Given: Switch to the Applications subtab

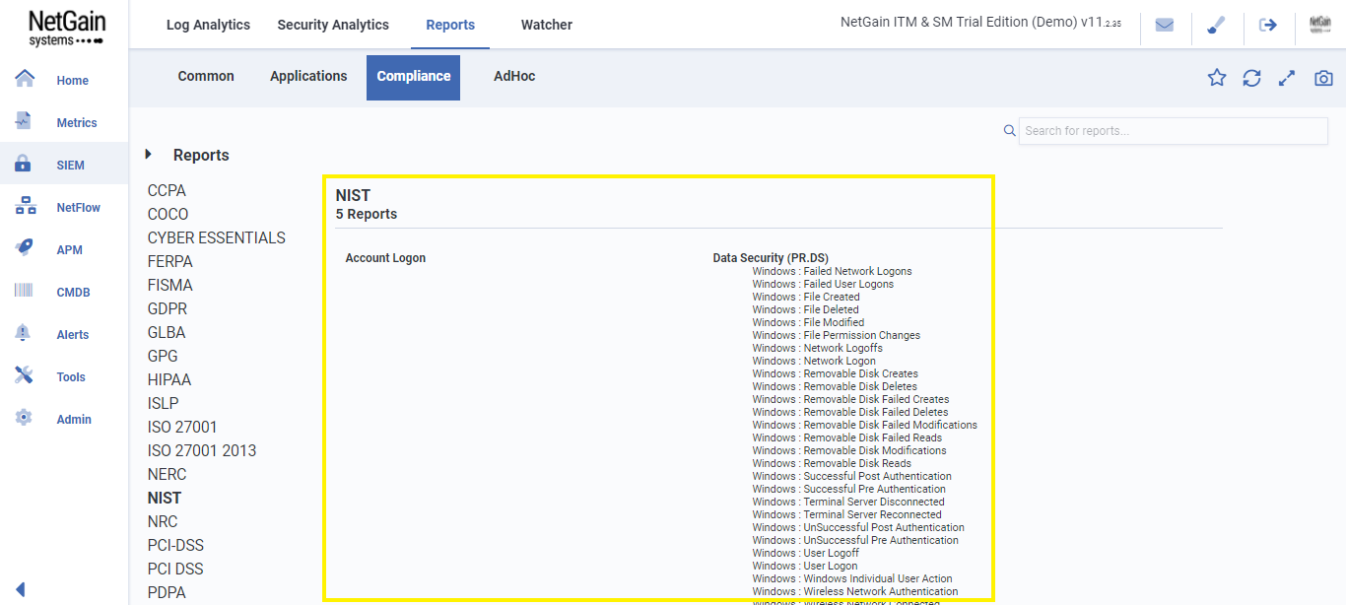Looking at the screenshot, I should tap(308, 76).
